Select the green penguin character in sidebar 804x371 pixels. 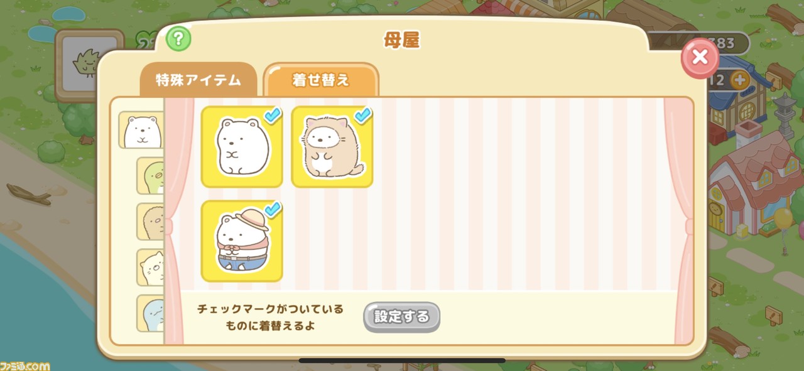coord(151,176)
